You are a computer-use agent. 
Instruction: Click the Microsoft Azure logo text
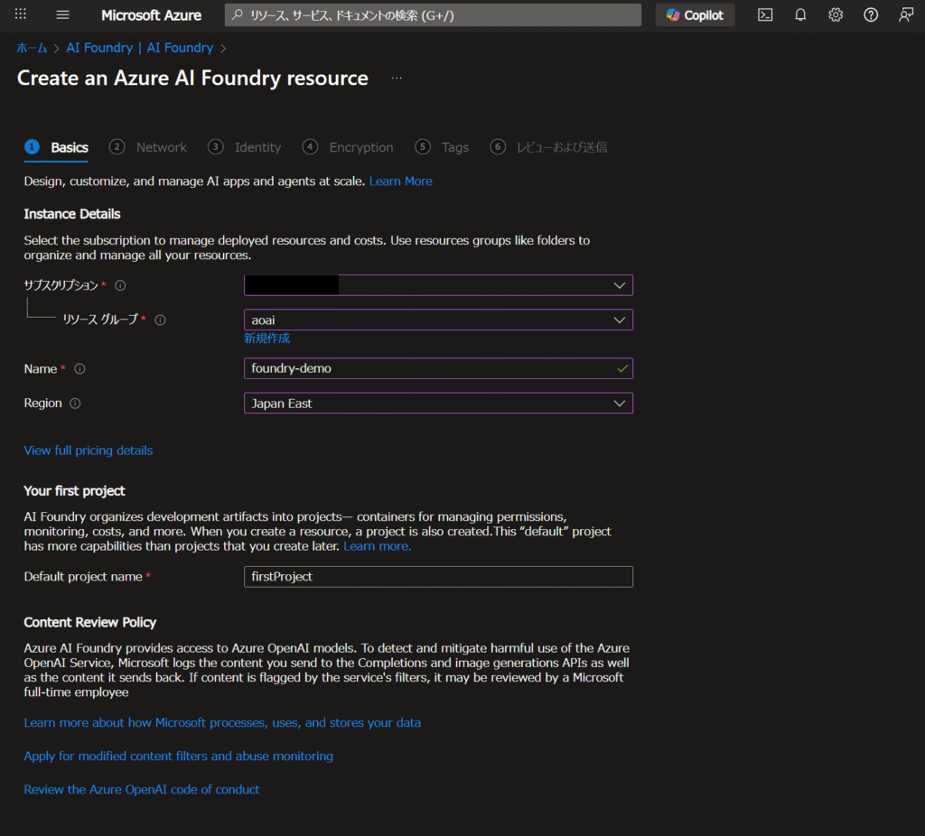pos(151,15)
